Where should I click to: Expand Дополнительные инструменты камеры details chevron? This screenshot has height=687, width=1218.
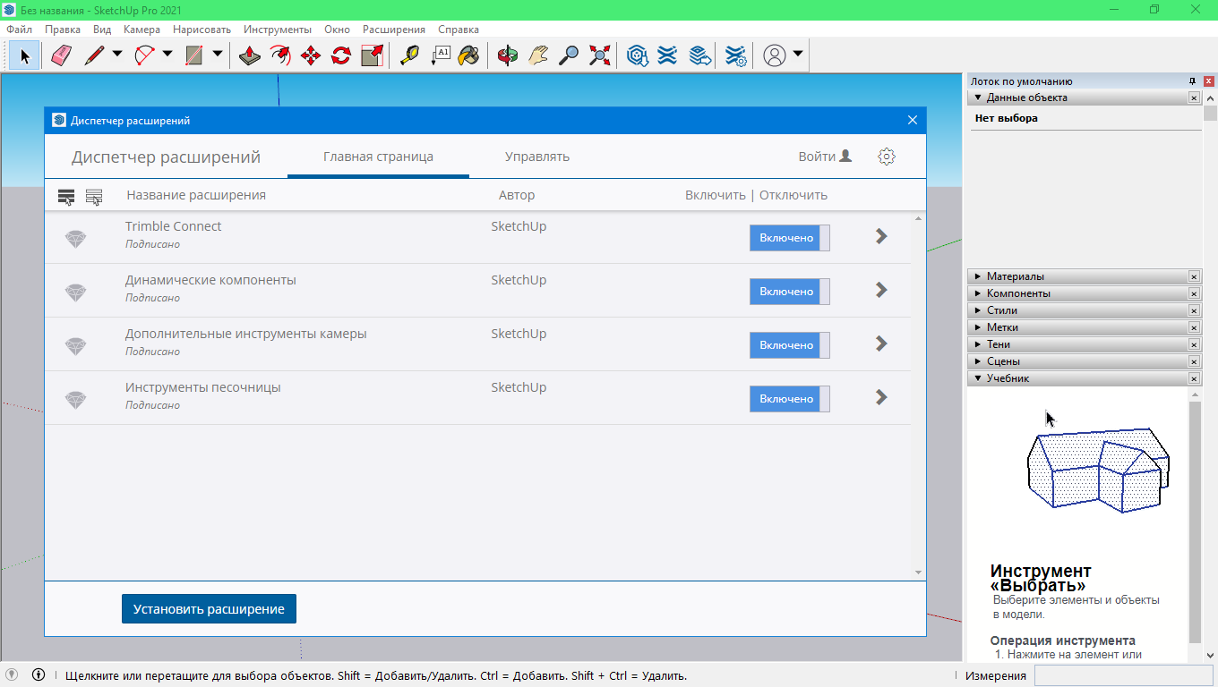coord(881,343)
